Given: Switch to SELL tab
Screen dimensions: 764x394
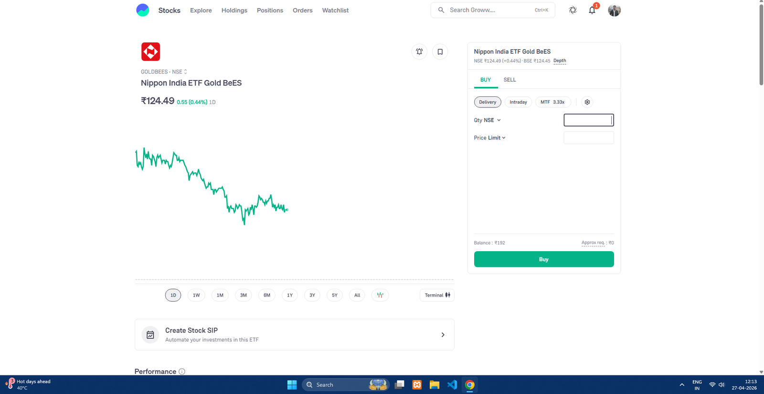Looking at the screenshot, I should [x=509, y=80].
